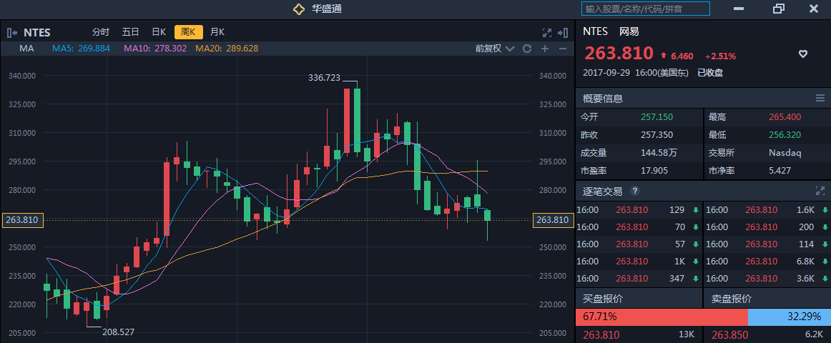831x343 pixels.
Task: Collapse the left panel using the NTES sidebar icon
Action: pyautogui.click(x=12, y=32)
